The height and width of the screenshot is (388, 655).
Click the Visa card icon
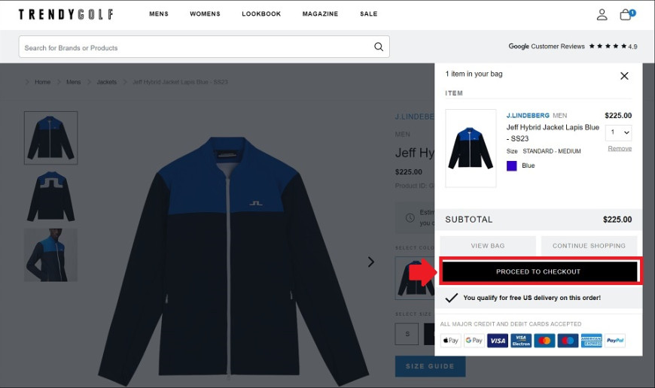pyautogui.click(x=498, y=341)
